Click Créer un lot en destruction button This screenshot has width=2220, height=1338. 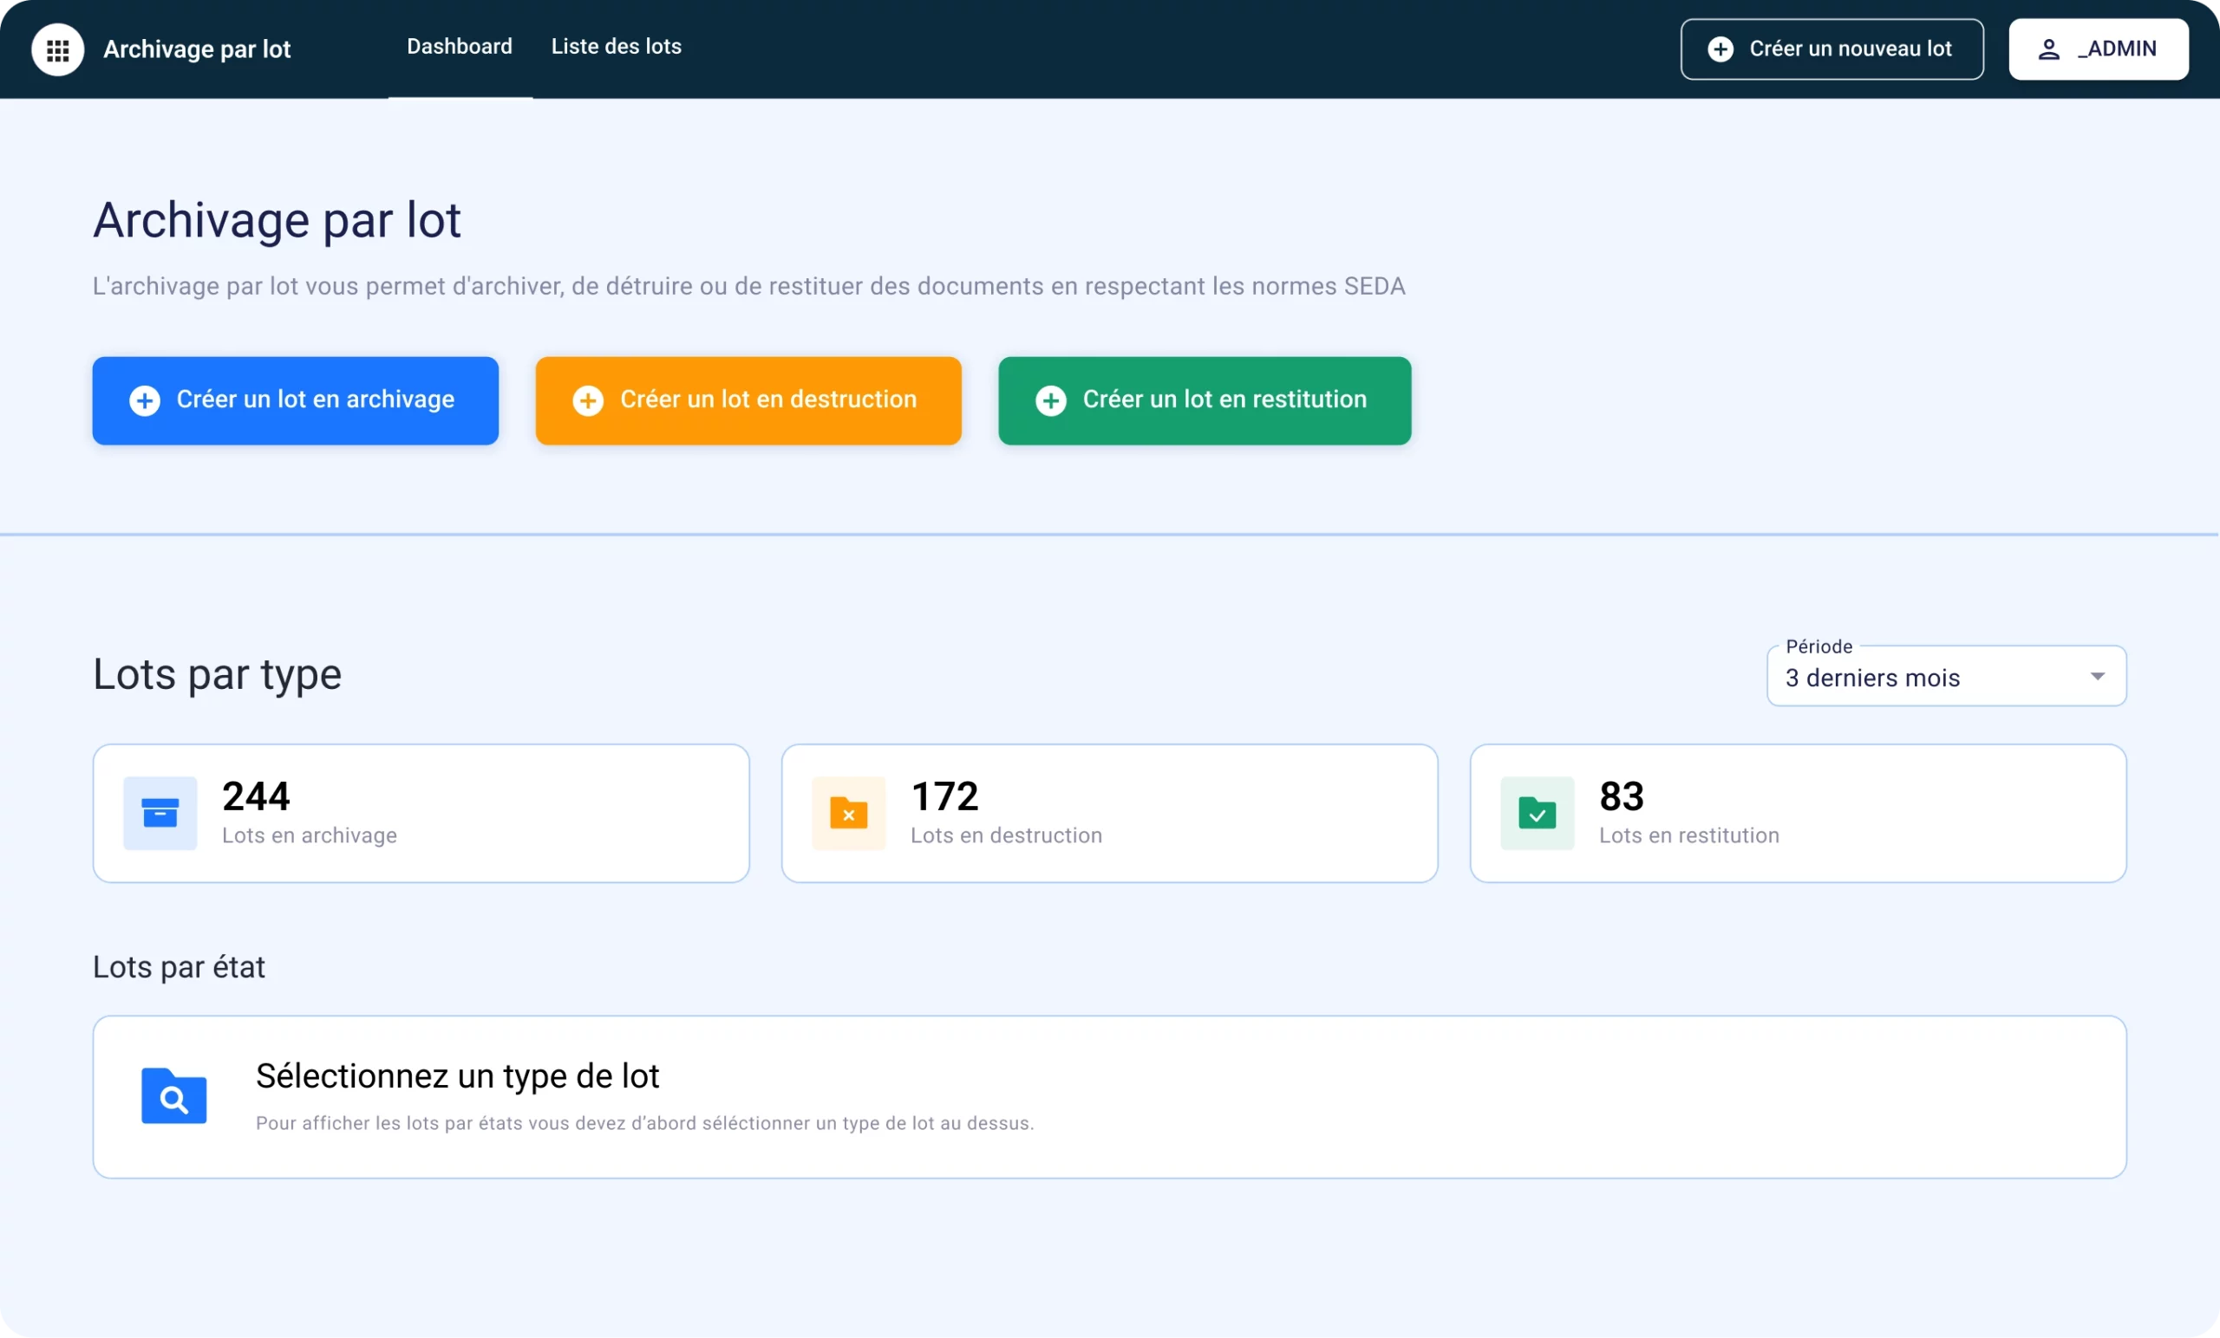pos(748,400)
